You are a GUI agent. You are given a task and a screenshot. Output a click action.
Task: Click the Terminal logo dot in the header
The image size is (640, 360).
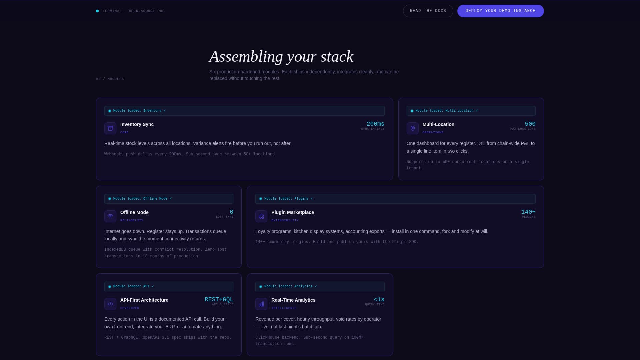tap(97, 11)
